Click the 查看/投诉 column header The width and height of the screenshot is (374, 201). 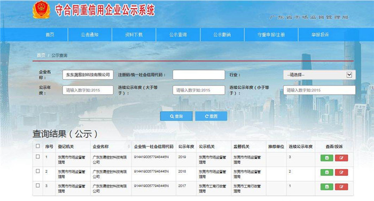point(334,146)
